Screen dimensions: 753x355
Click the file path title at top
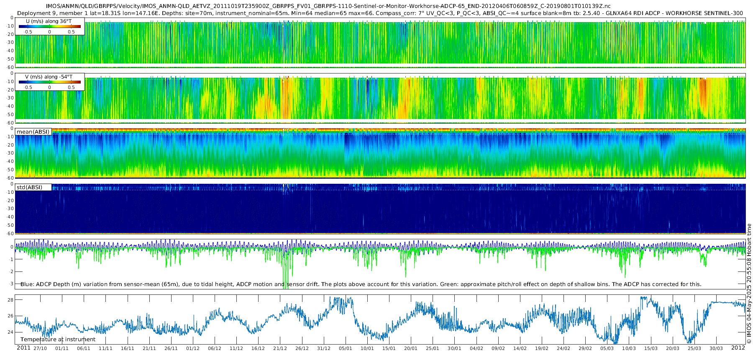328,6
